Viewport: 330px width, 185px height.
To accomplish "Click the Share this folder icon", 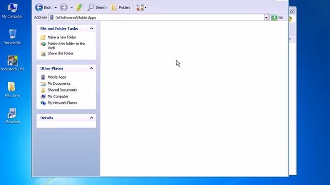I will (43, 54).
